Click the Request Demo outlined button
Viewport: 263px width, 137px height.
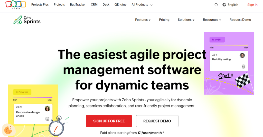157,121
